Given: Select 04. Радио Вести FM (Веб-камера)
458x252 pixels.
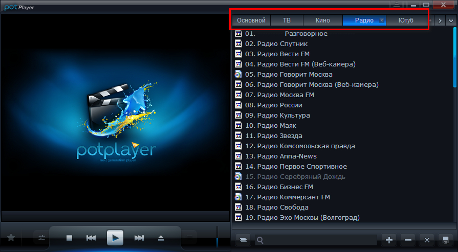Looking at the screenshot, I should tap(300, 64).
